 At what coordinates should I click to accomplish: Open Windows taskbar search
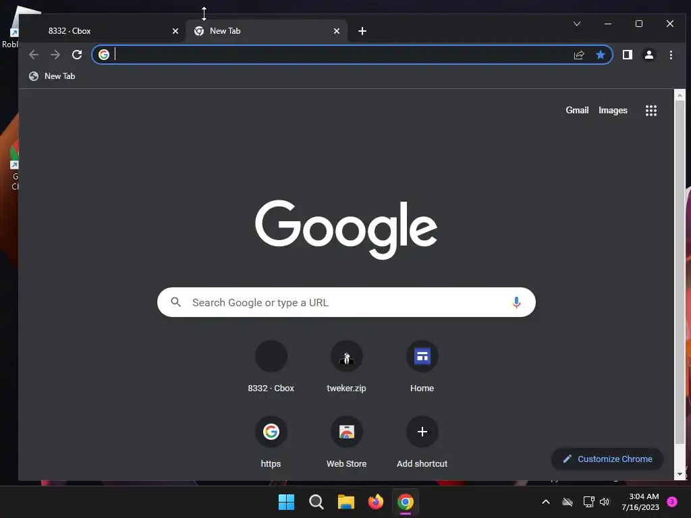(x=316, y=502)
